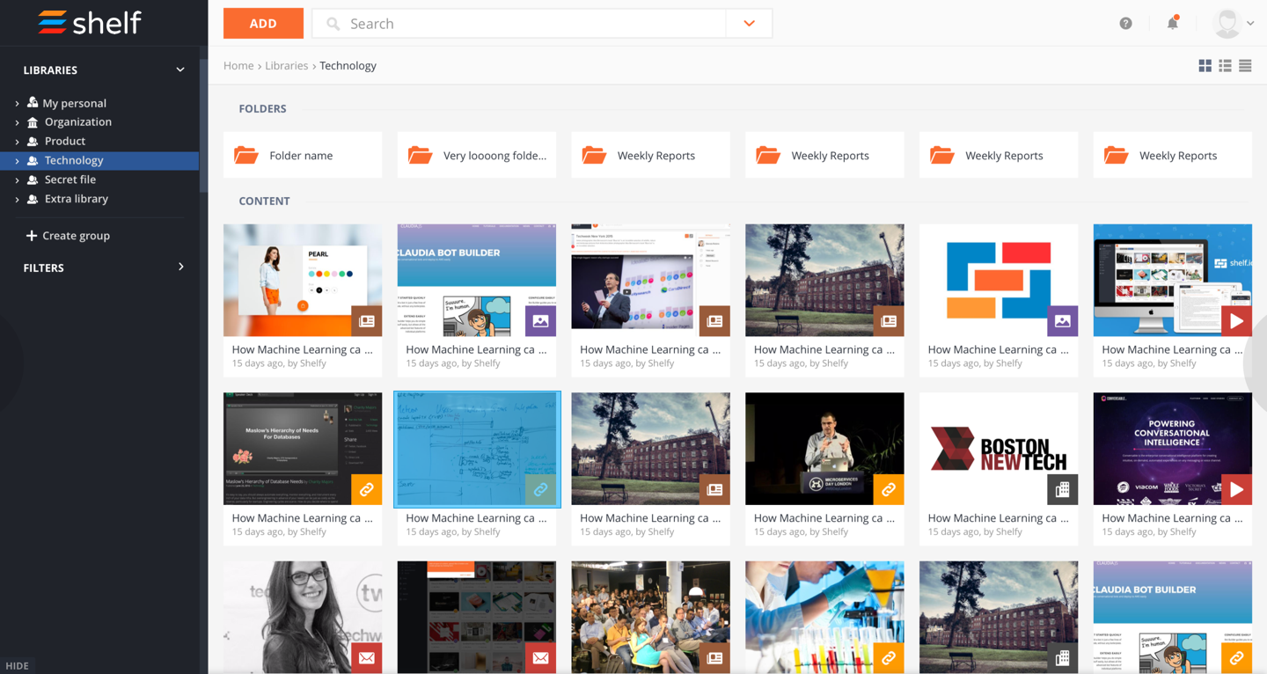The width and height of the screenshot is (1267, 674).
Task: Click HIDE to collapse the sidebar
Action: 17,666
